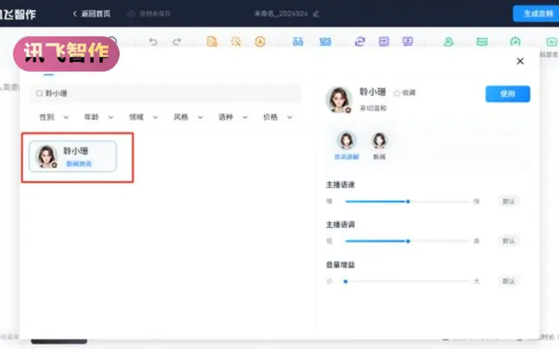Click the 聆小珊 search input field
559x349 pixels.
click(165, 93)
